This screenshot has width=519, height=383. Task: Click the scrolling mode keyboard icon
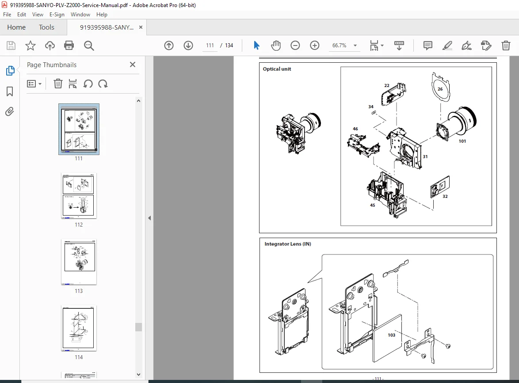399,46
